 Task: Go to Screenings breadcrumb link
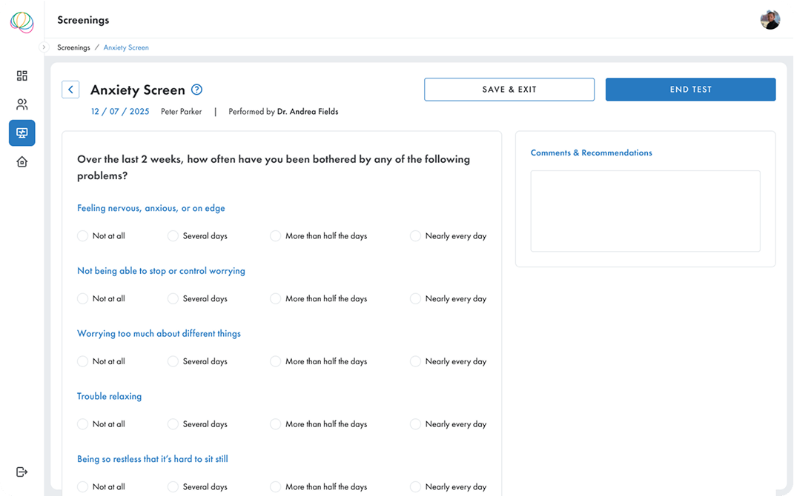point(73,47)
